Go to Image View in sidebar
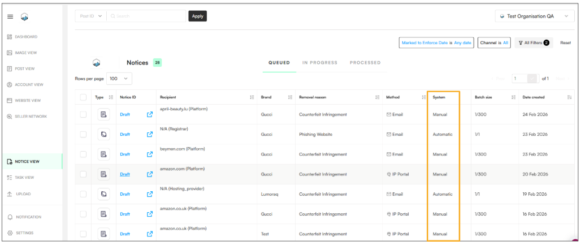 click(22, 53)
